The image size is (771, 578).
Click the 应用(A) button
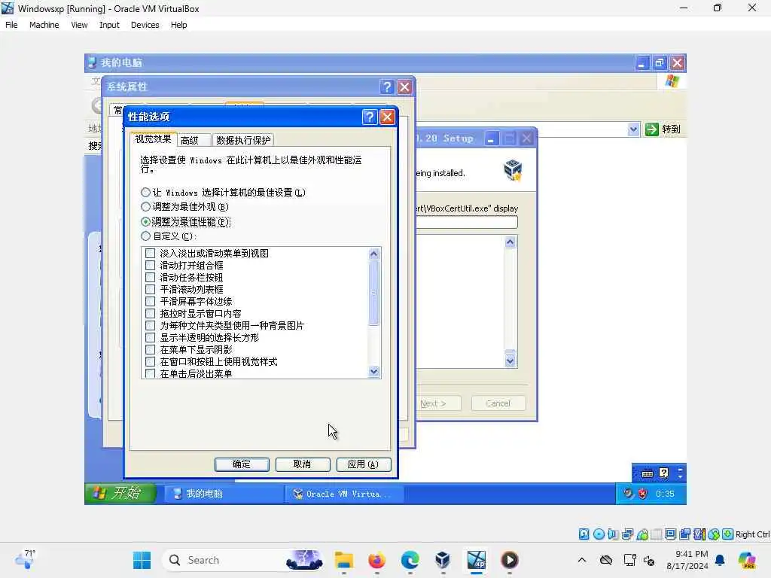pyautogui.click(x=364, y=464)
